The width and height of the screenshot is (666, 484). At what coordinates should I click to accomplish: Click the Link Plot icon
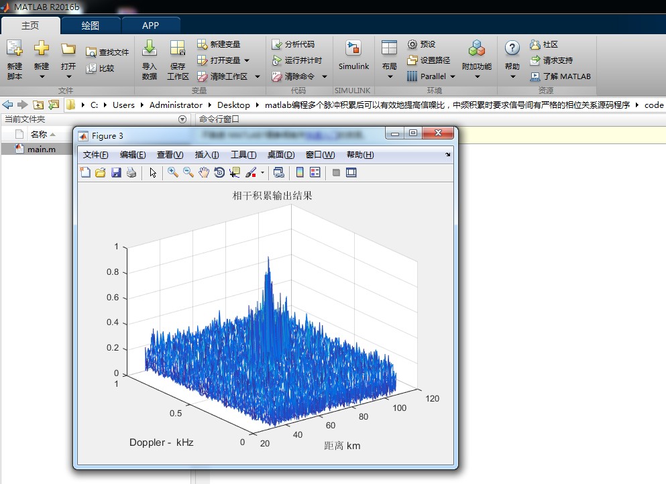point(278,172)
